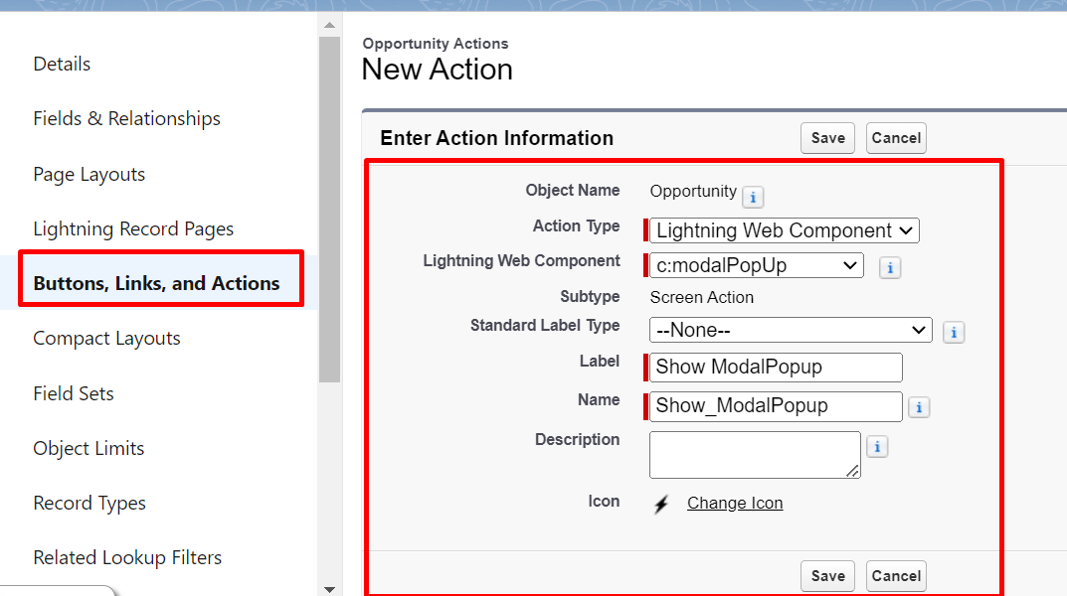Click the Description text area
This screenshot has width=1067, height=596.
click(x=754, y=455)
